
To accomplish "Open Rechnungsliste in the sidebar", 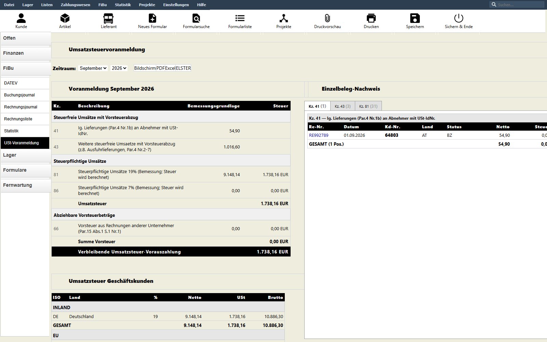I will tap(25, 119).
